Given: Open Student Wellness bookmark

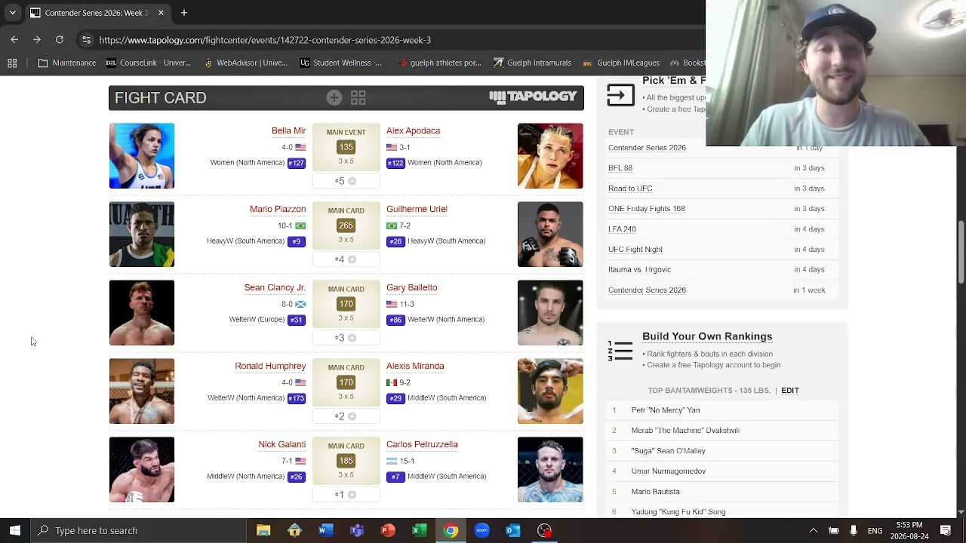Looking at the screenshot, I should point(340,63).
